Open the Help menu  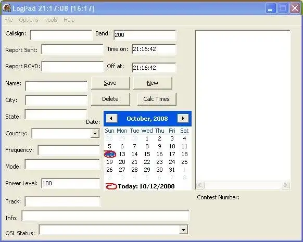coord(69,20)
